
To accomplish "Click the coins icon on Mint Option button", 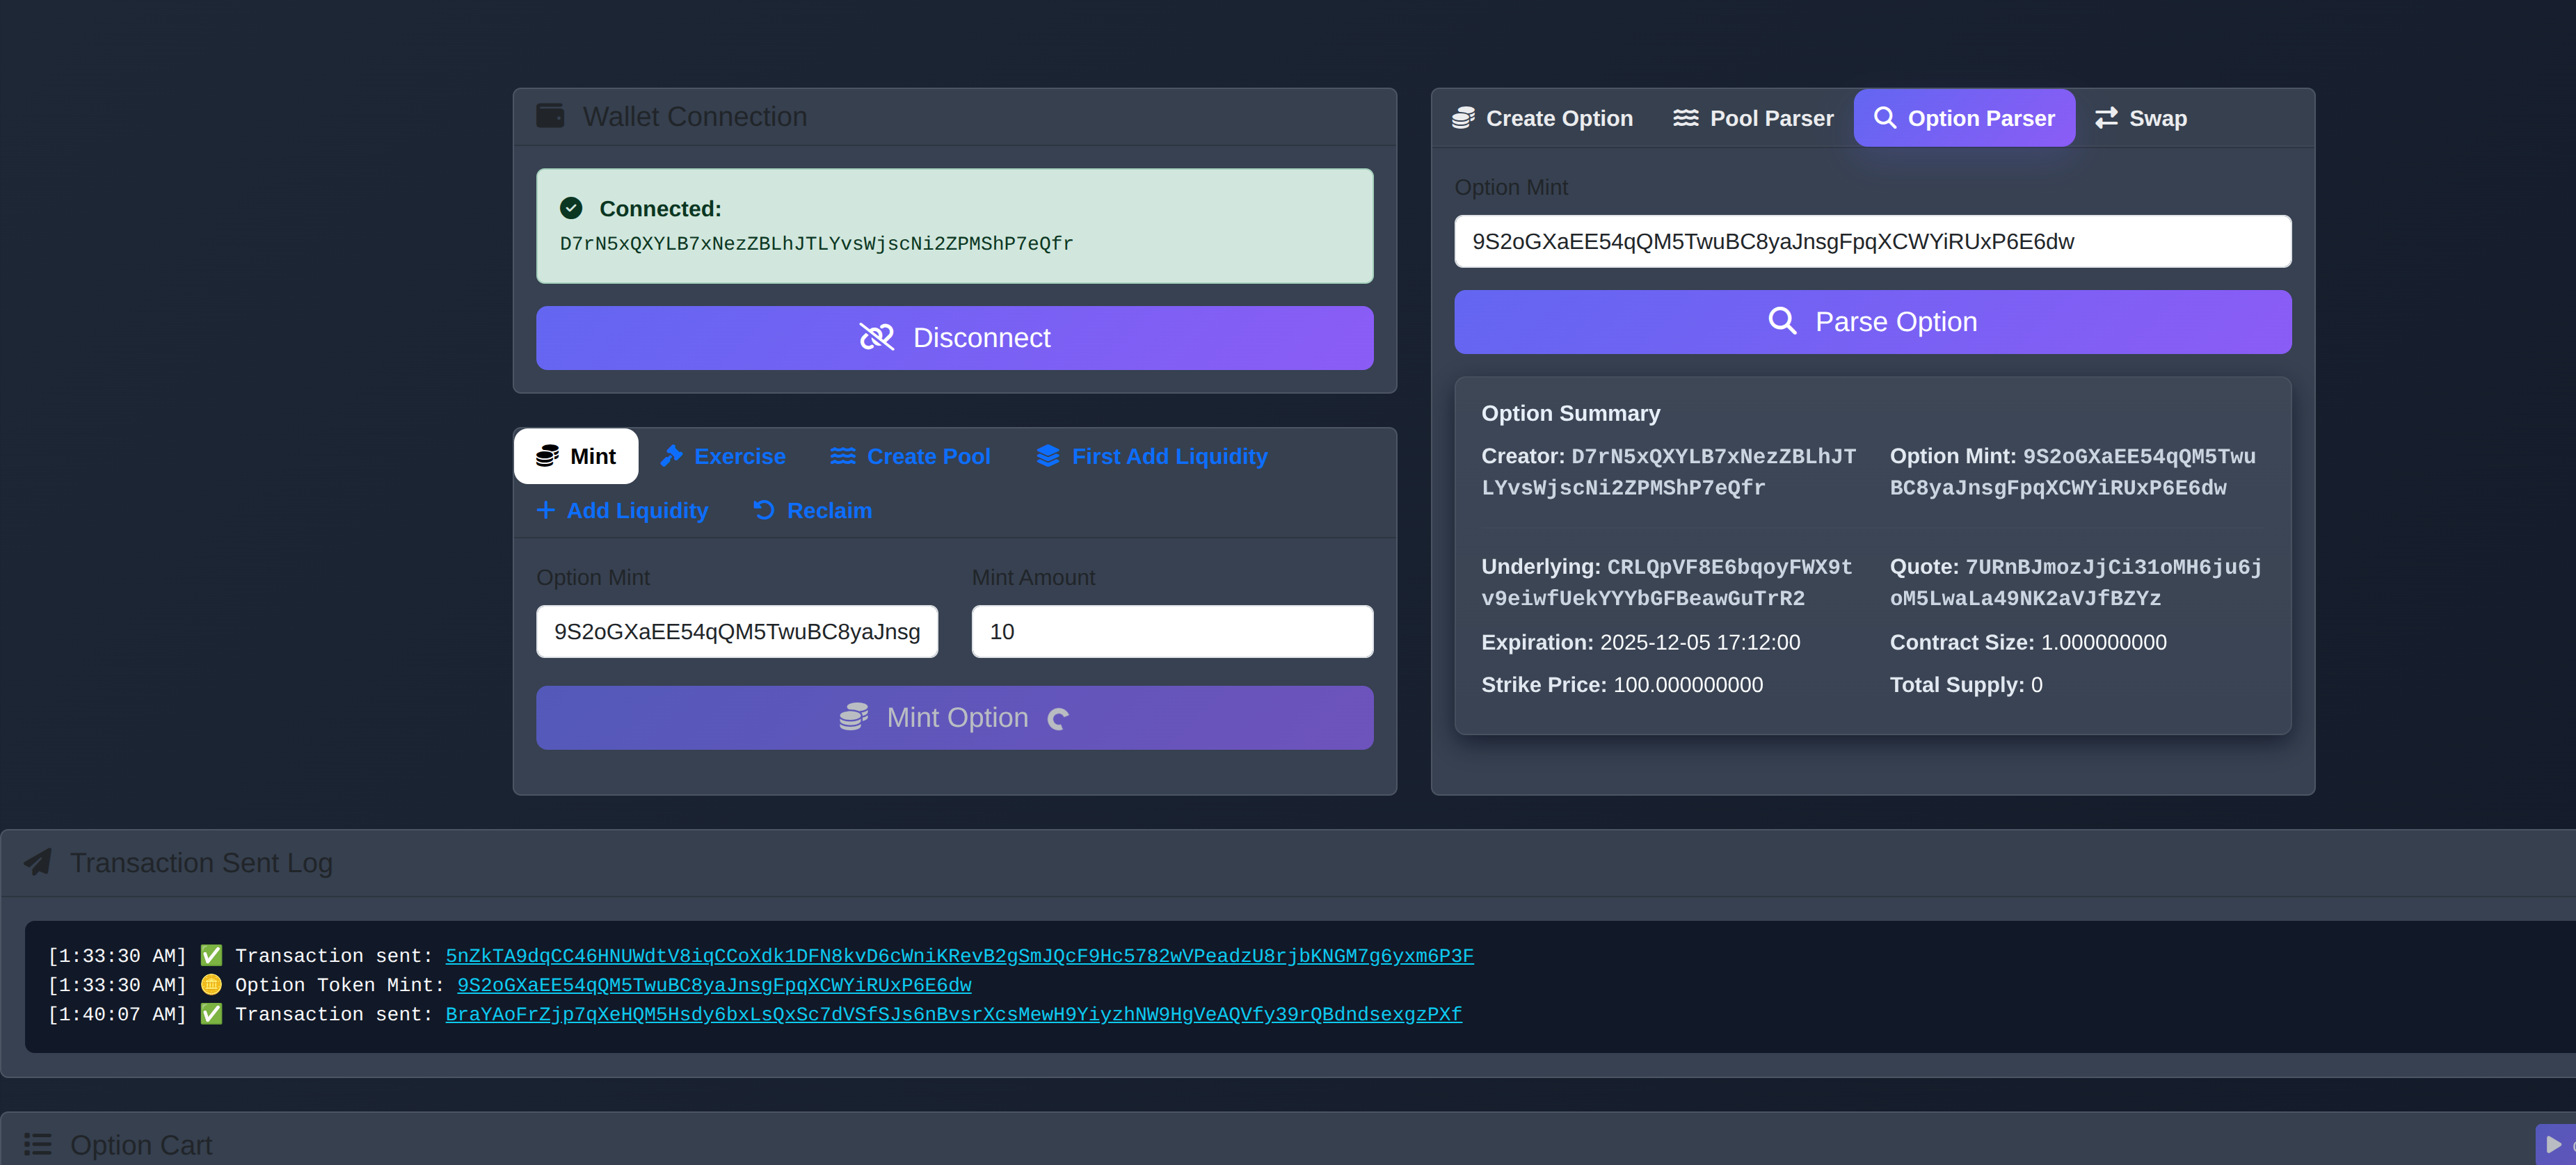I will (853, 717).
